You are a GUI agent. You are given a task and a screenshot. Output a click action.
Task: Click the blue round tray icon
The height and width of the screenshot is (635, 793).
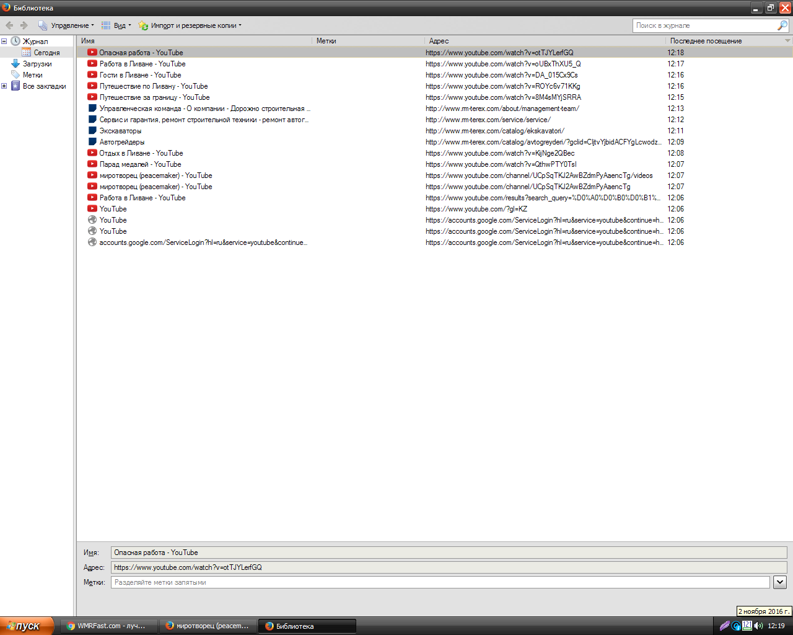coord(736,626)
